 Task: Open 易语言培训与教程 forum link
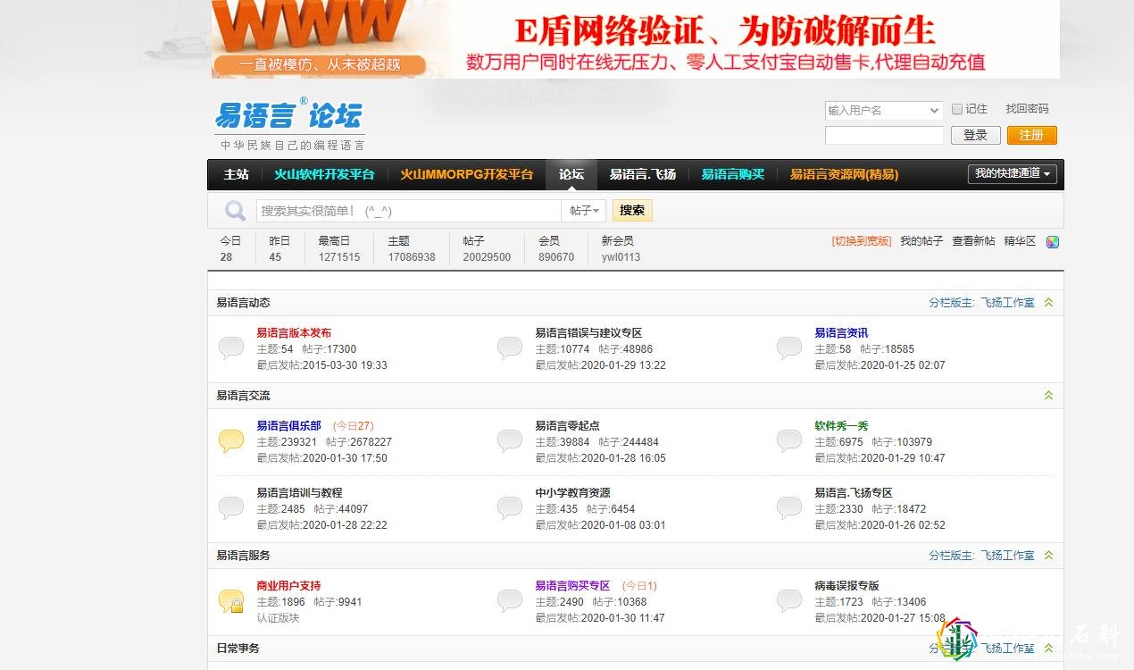click(299, 493)
